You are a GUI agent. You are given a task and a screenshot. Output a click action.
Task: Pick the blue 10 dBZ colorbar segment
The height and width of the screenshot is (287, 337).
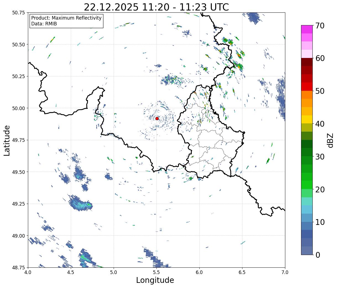[307, 218]
